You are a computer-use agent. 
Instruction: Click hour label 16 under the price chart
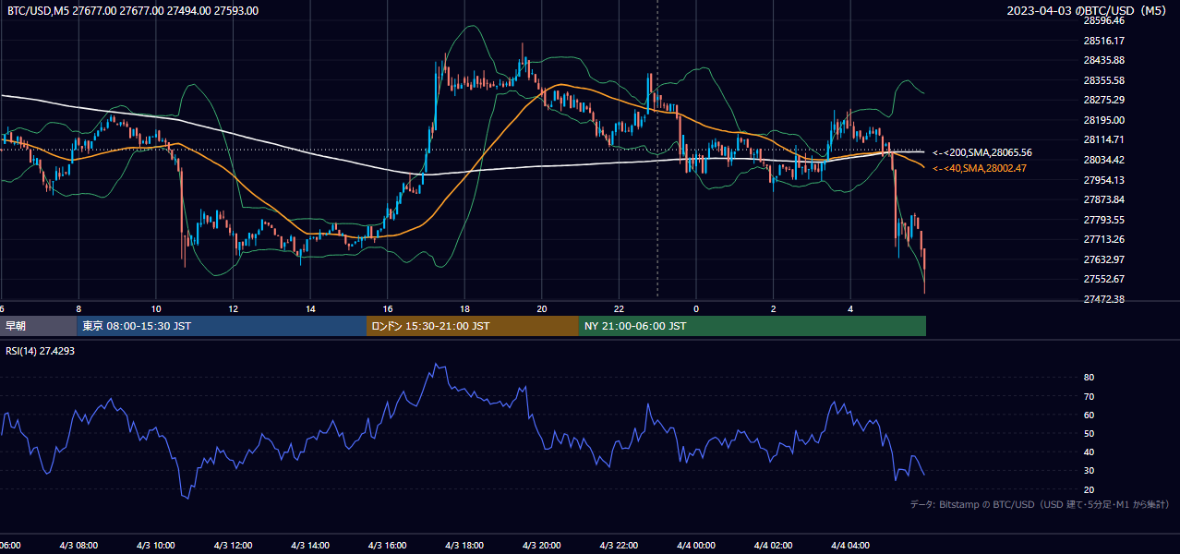click(388, 308)
